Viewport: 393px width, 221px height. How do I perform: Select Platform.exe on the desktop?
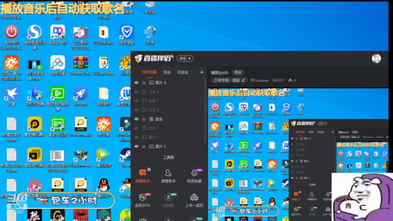point(81,158)
